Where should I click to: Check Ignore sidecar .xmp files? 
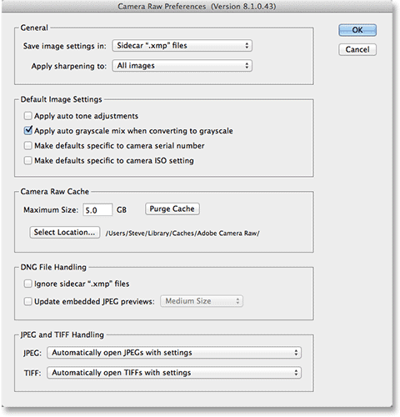pos(27,284)
